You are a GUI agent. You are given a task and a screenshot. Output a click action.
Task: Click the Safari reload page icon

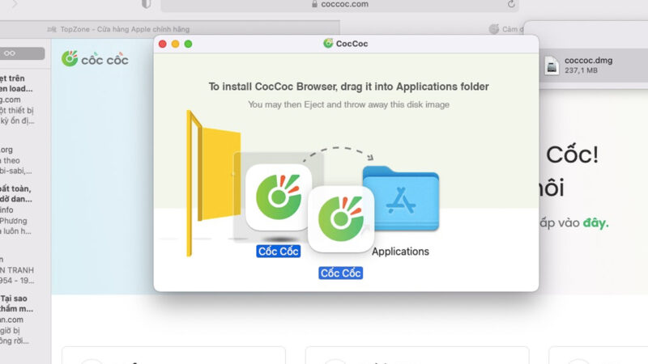tap(511, 4)
